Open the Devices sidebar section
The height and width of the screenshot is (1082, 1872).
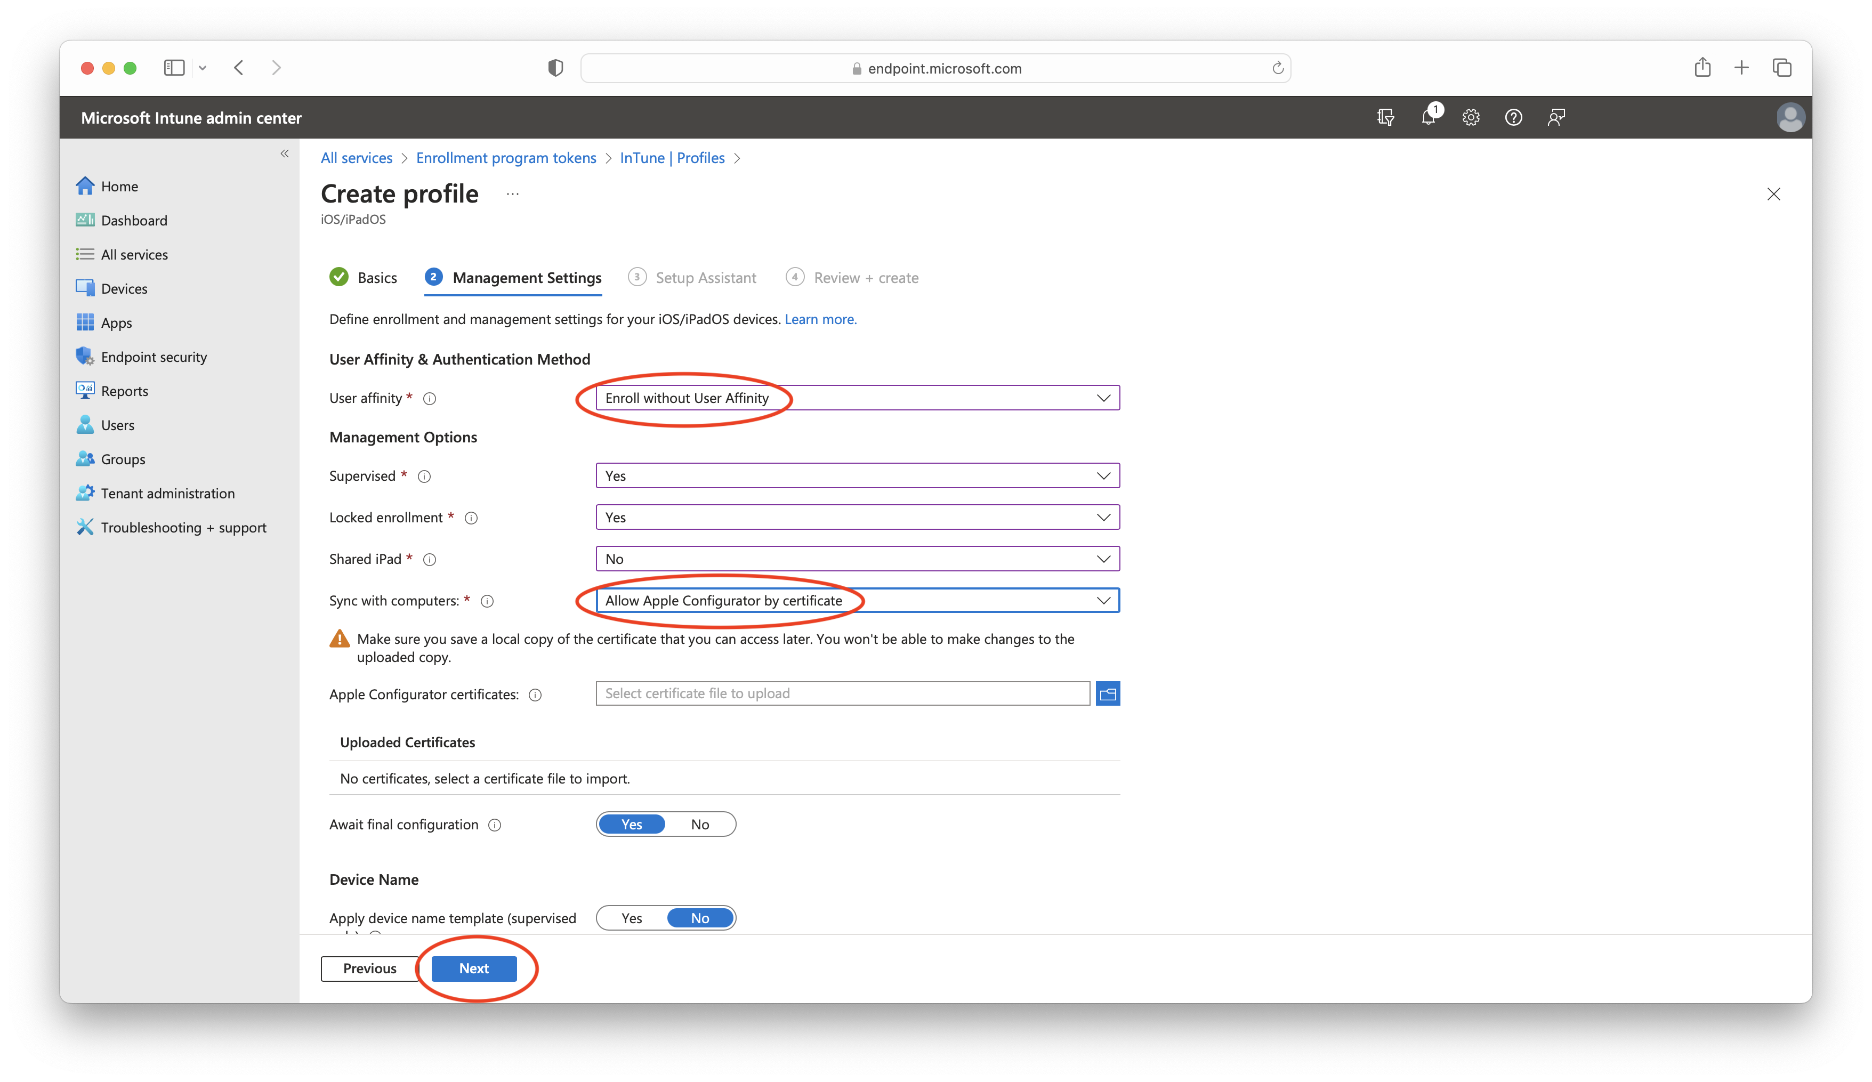click(x=124, y=288)
